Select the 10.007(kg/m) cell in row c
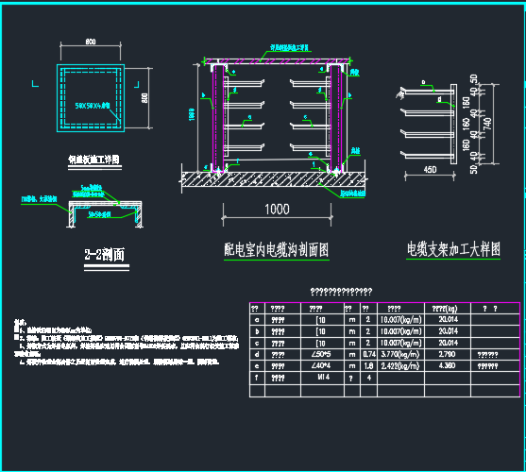The image size is (526, 472). coord(400,343)
